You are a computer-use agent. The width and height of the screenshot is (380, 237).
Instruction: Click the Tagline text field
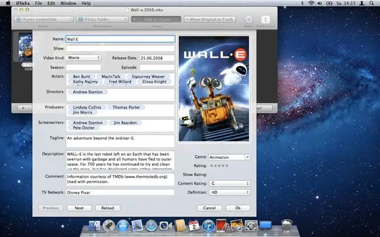(120, 141)
